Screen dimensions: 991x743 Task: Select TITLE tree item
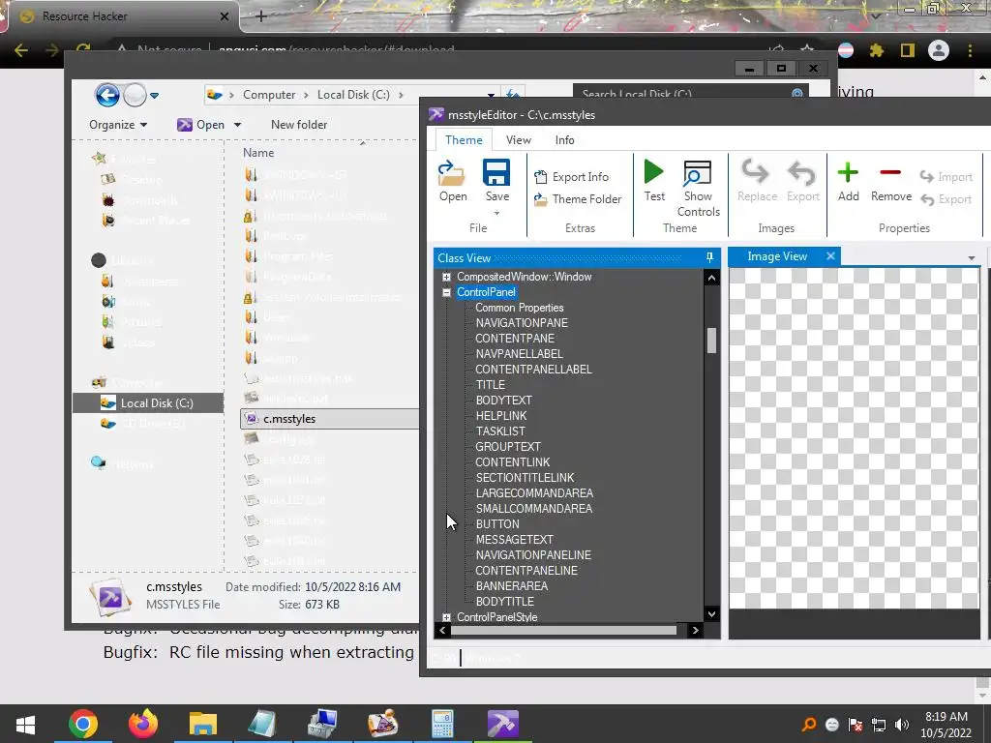pos(491,385)
